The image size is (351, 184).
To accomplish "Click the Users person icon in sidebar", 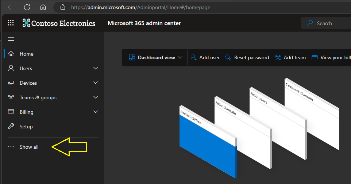I will click(x=11, y=68).
